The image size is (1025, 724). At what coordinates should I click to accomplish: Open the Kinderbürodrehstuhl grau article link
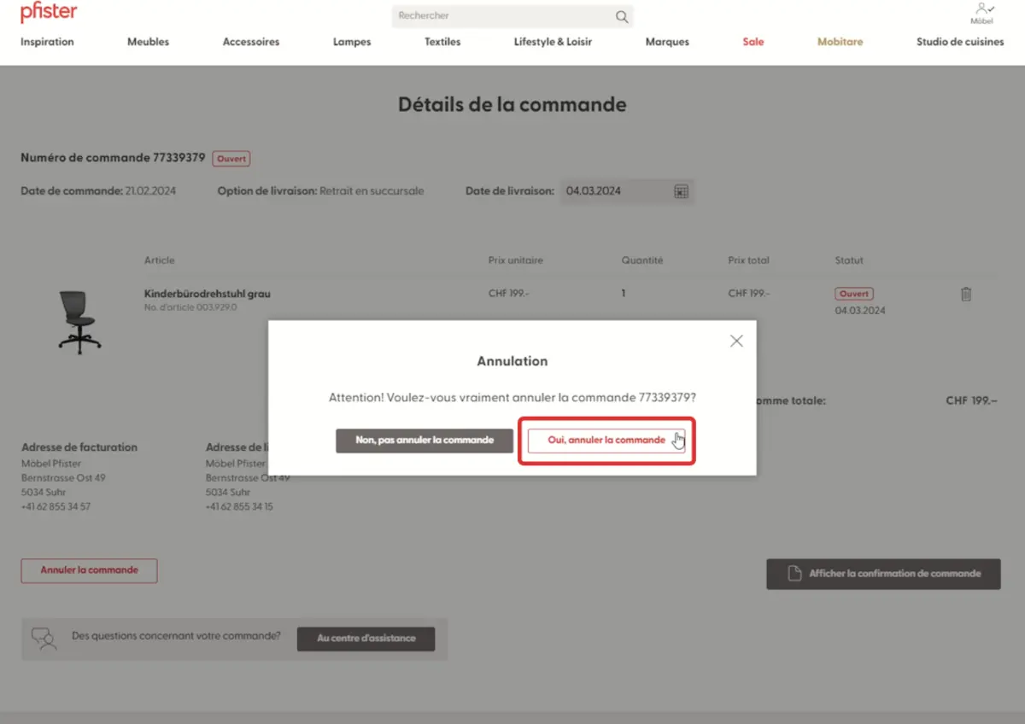click(207, 294)
